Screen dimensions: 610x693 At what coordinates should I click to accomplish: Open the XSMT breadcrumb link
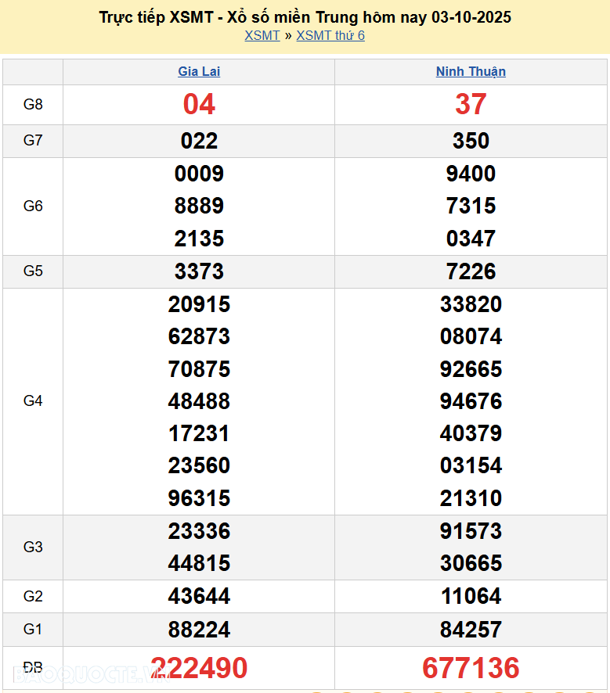(262, 35)
